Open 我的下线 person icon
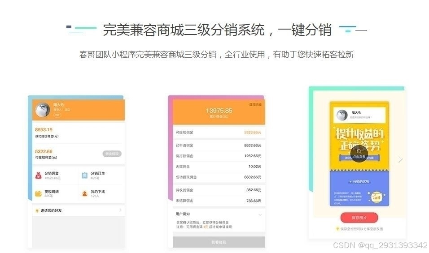This screenshot has height=253, width=429. pyautogui.click(x=84, y=193)
